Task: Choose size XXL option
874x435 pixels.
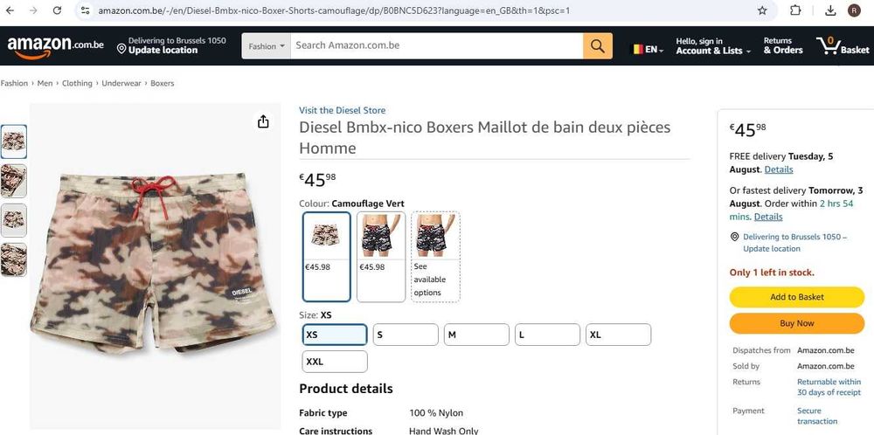Action: [x=335, y=362]
